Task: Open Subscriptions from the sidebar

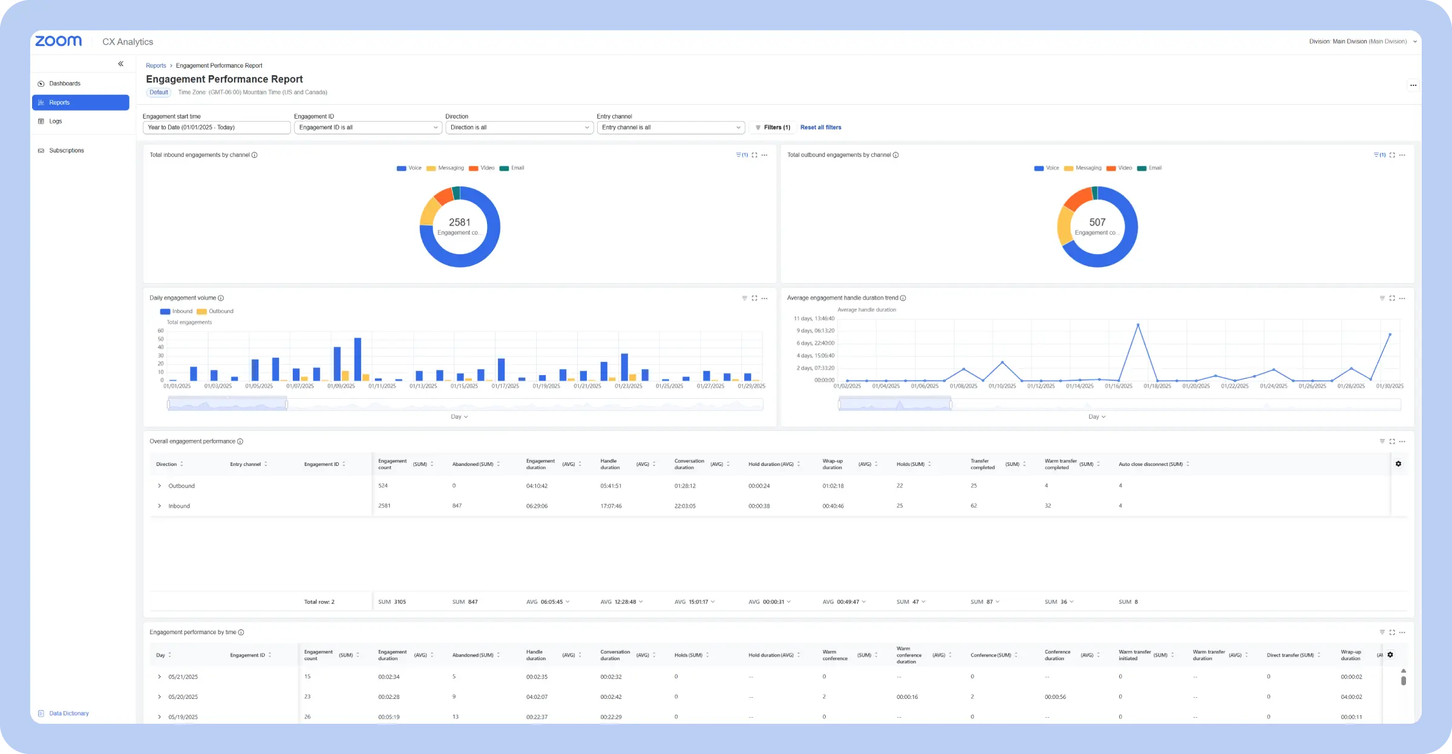Action: pos(66,150)
